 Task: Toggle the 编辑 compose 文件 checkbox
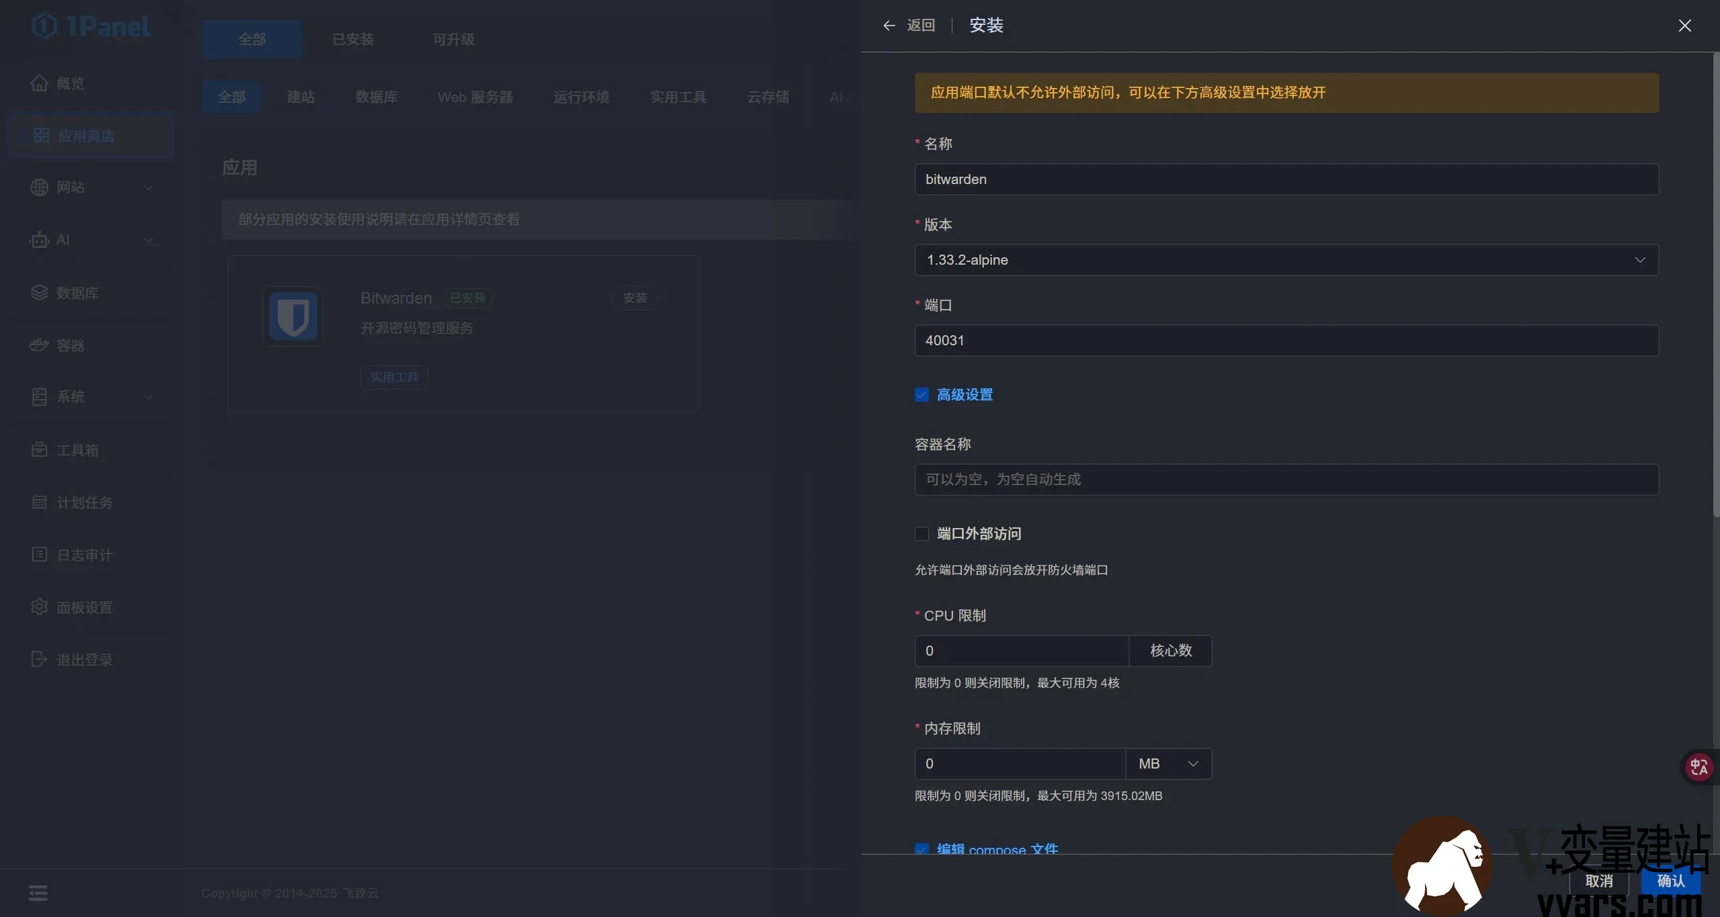click(x=922, y=849)
